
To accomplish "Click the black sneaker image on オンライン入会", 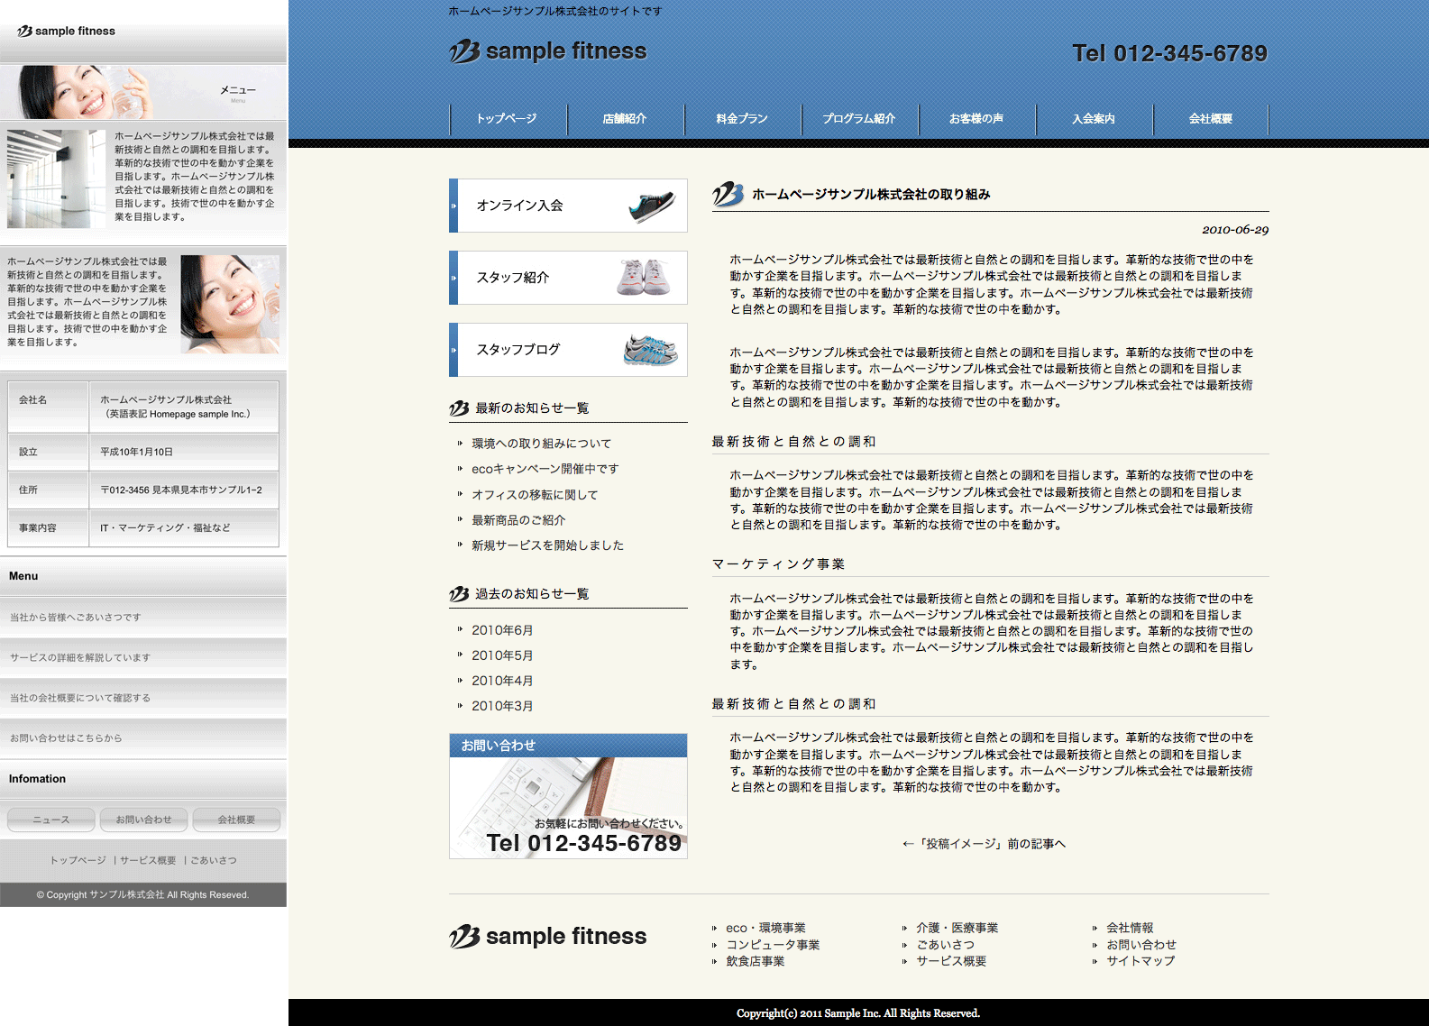I will [651, 206].
